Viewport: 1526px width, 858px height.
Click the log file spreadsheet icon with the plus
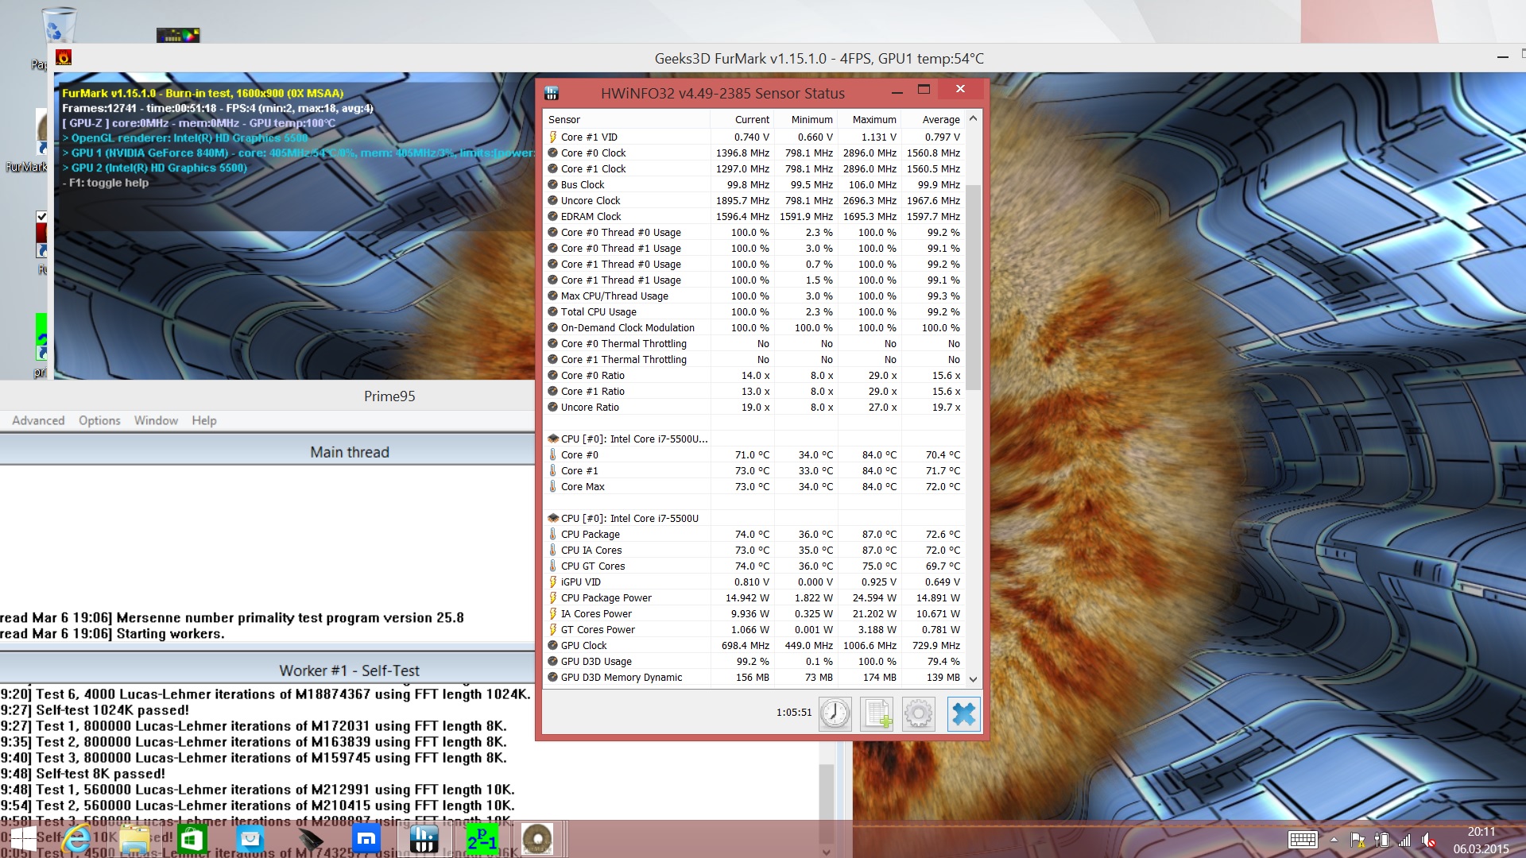[x=877, y=713]
